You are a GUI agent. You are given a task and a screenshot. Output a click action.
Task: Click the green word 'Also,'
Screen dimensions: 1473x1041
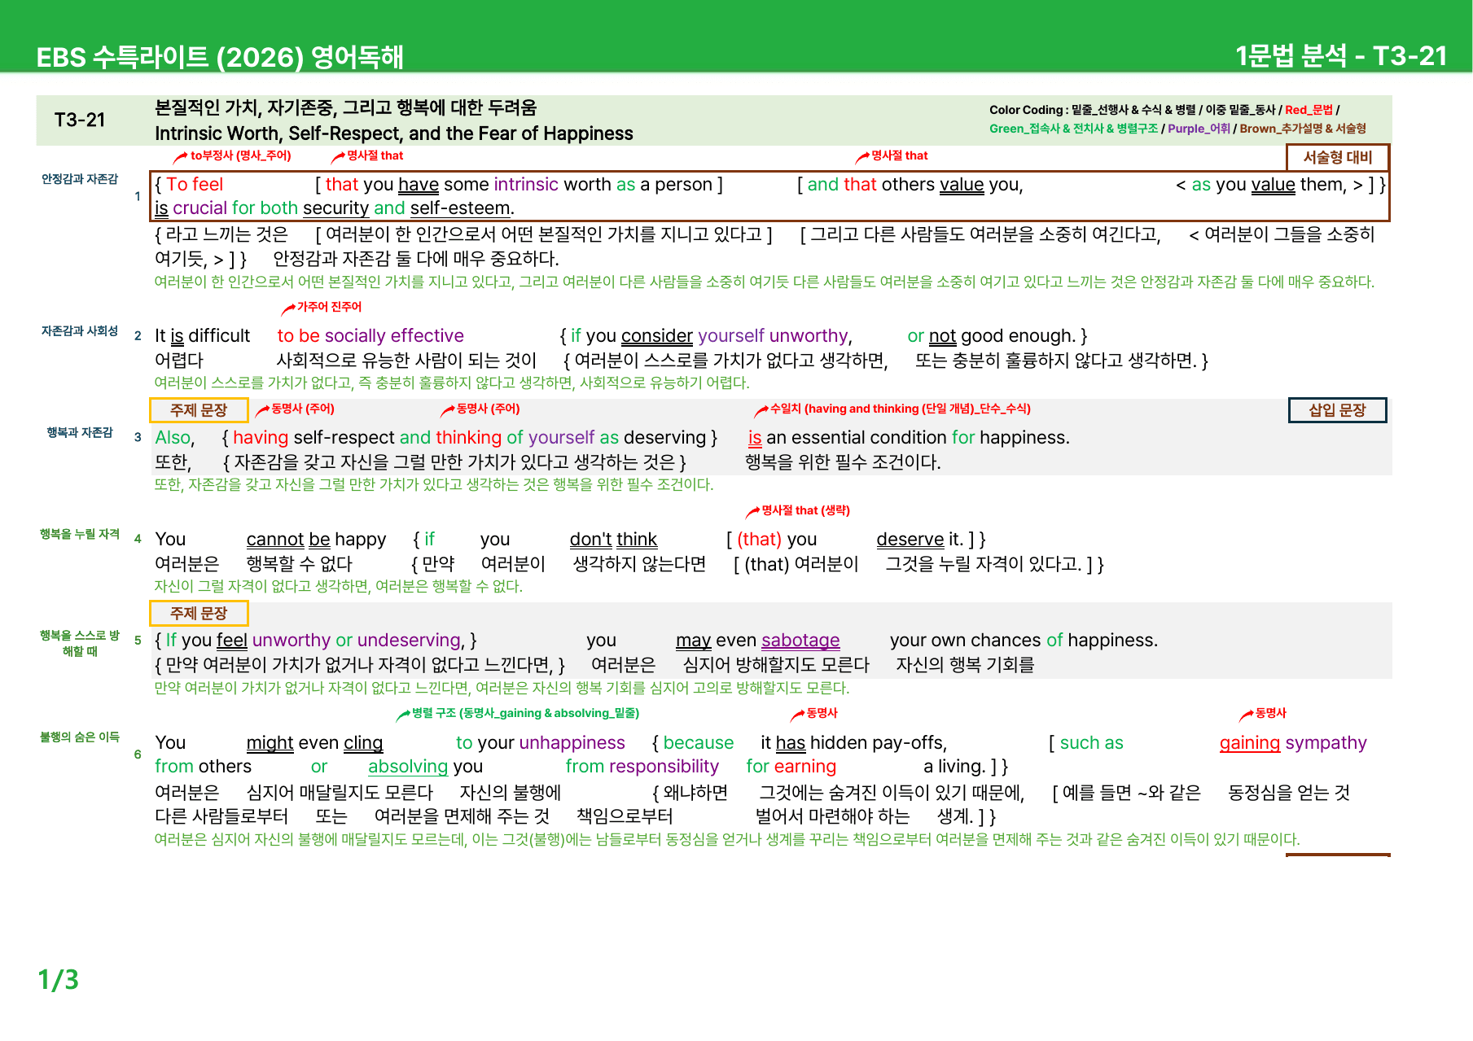[x=175, y=438]
